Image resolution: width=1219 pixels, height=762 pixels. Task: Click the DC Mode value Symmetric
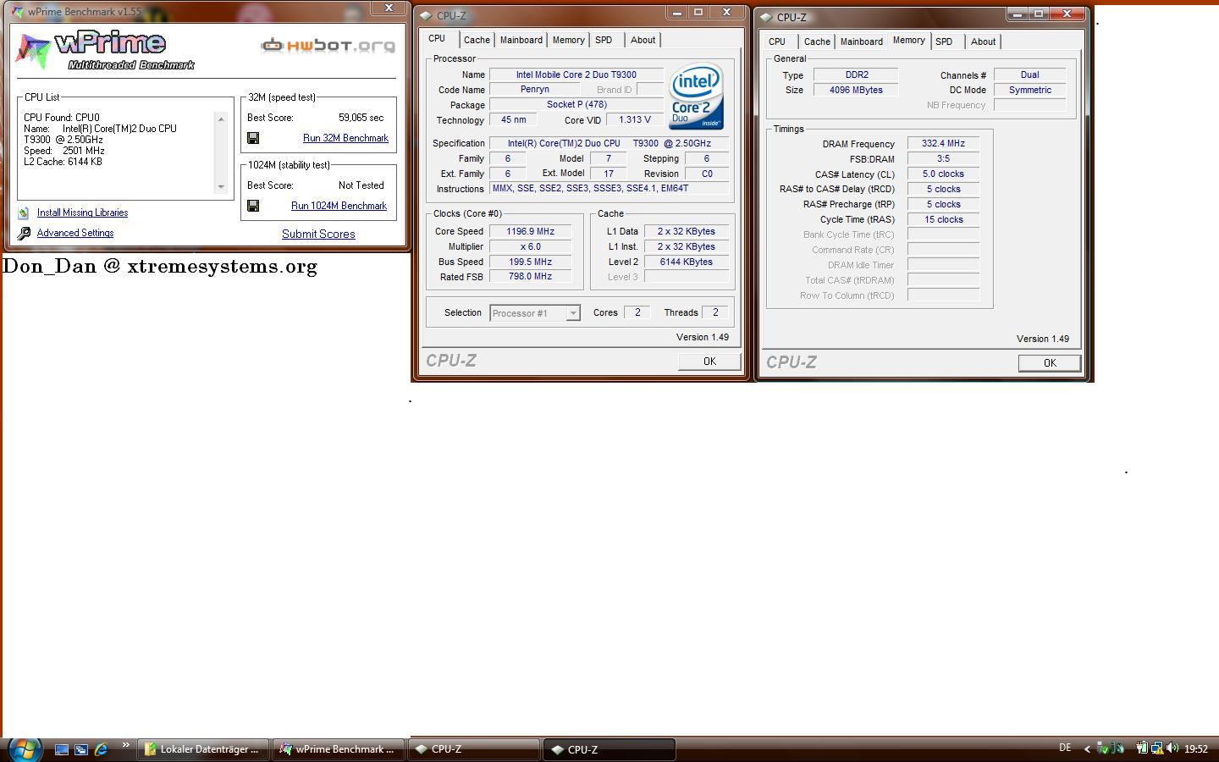(x=1029, y=90)
